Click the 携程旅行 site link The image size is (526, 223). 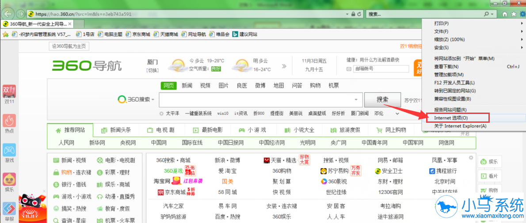[443, 171]
